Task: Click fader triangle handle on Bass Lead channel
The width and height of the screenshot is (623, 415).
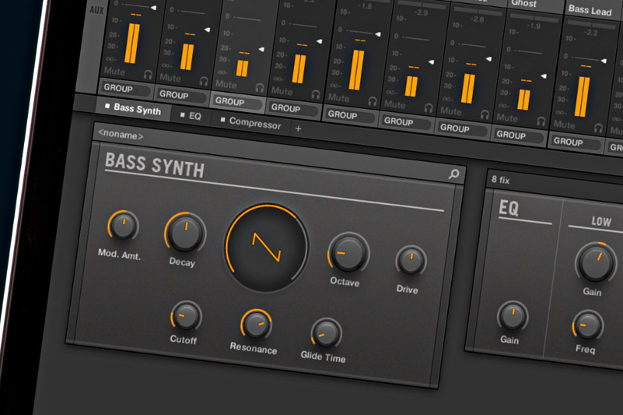Action: pyautogui.click(x=604, y=61)
